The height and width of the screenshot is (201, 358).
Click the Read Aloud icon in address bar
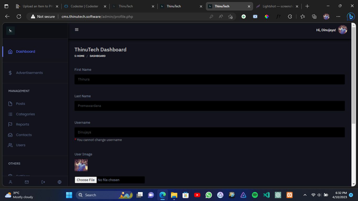(221, 17)
